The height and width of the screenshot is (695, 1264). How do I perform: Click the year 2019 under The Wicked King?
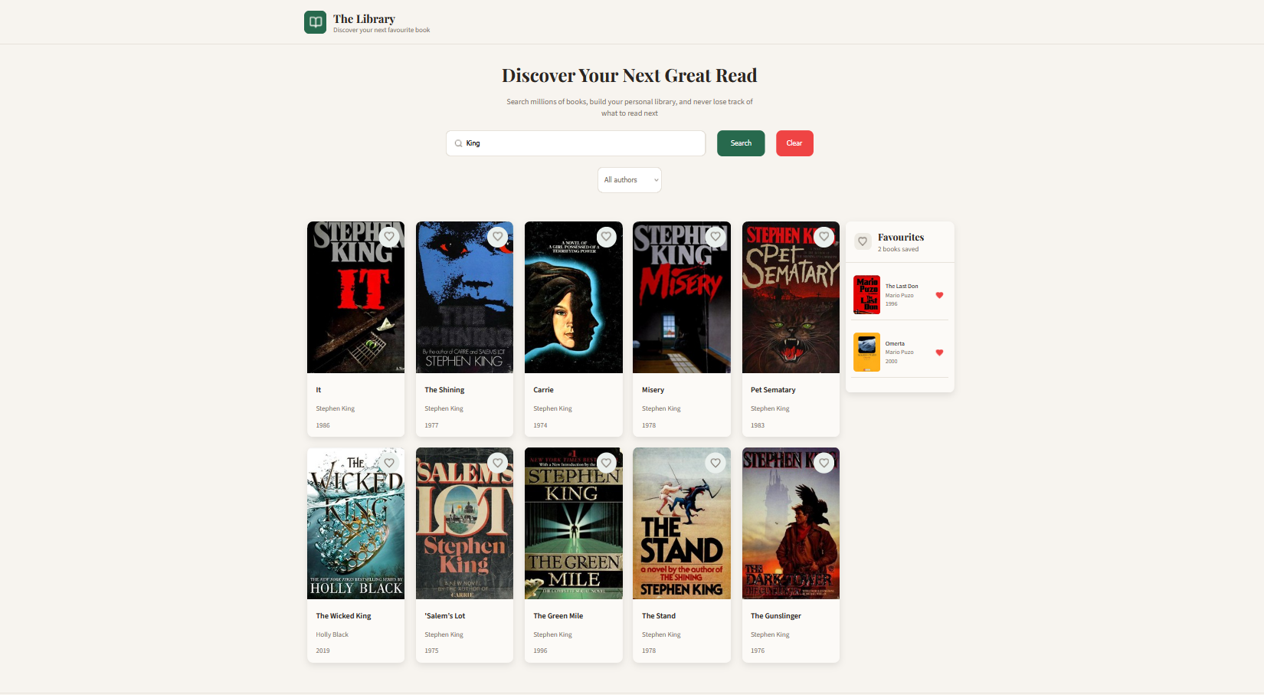pos(323,651)
